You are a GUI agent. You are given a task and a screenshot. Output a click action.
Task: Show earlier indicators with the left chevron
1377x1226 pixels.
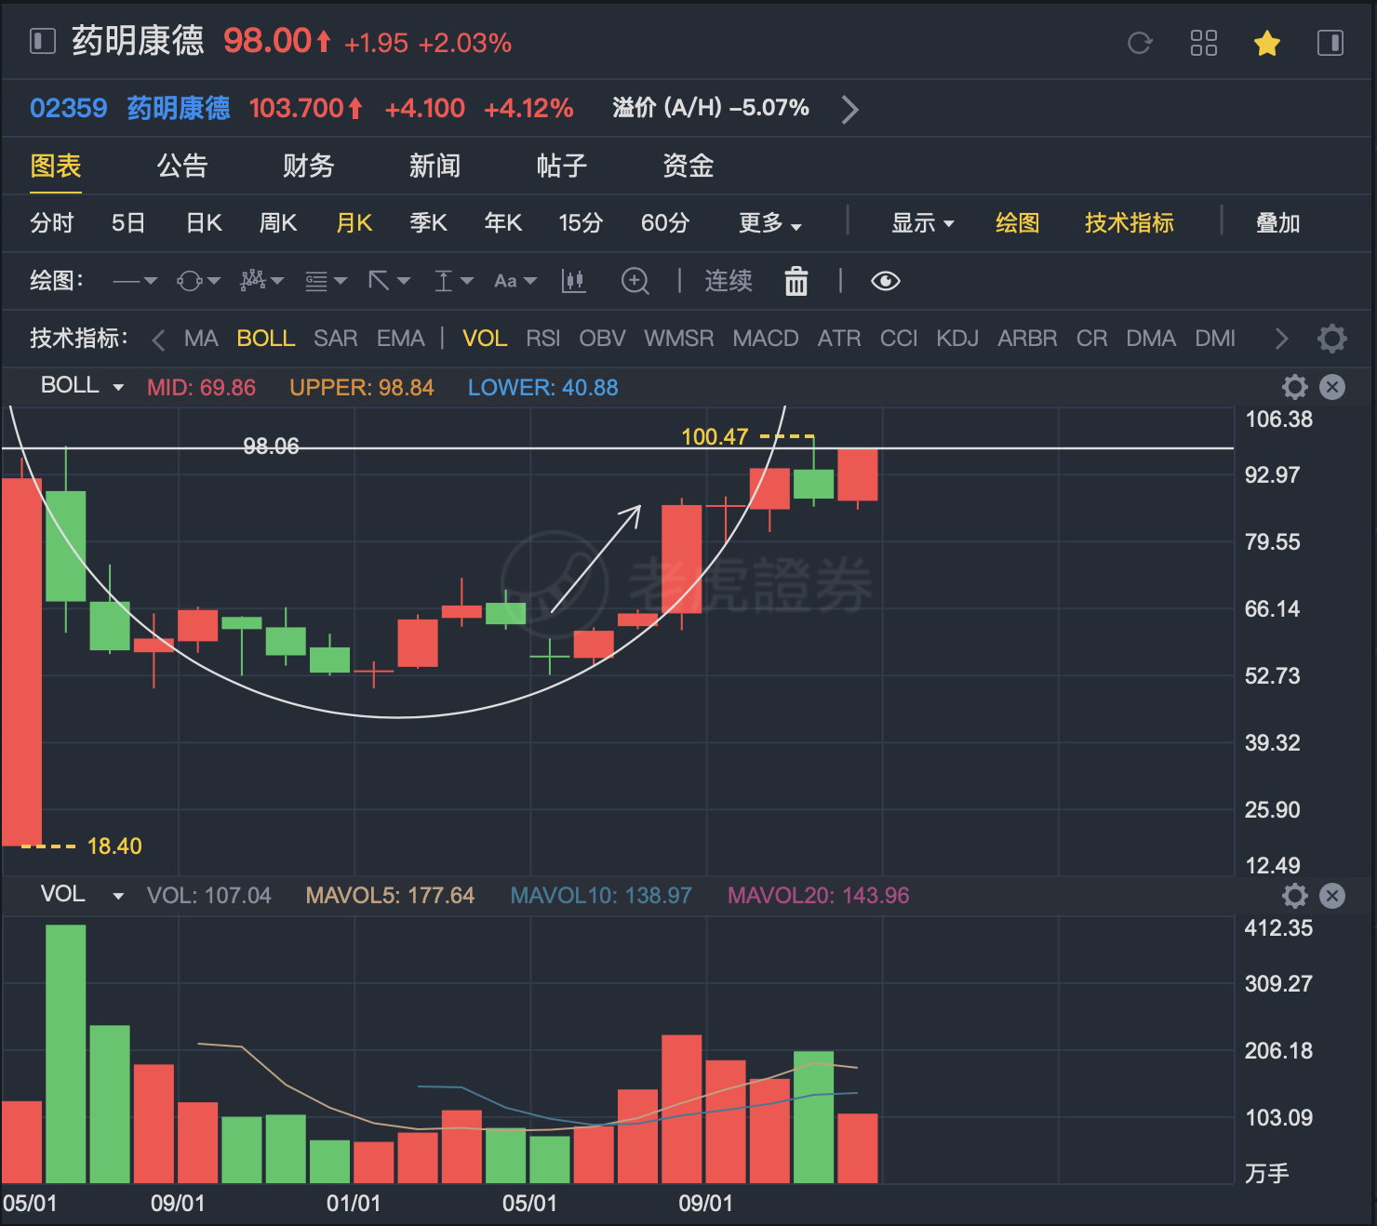(x=158, y=340)
